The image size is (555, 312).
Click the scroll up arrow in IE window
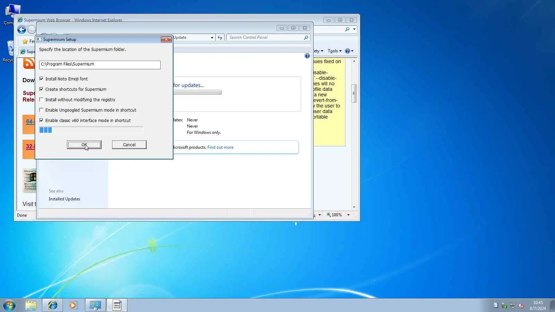[x=354, y=61]
